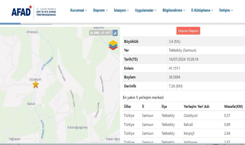Open the Uygulamalar menu
Viewport: 245px width, 145px height.
[145, 10]
